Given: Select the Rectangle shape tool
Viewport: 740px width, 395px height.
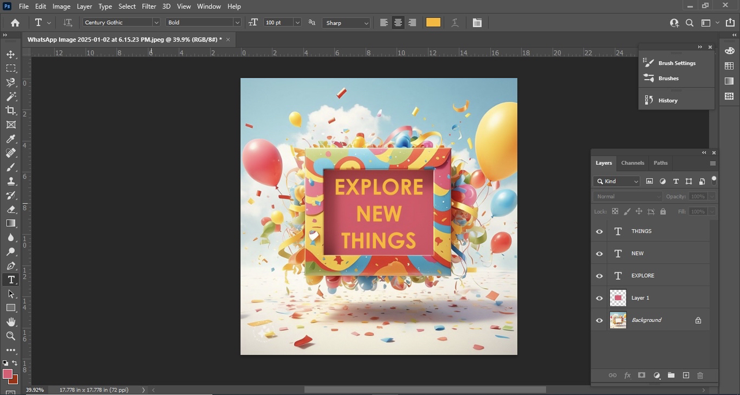Looking at the screenshot, I should coord(11,308).
